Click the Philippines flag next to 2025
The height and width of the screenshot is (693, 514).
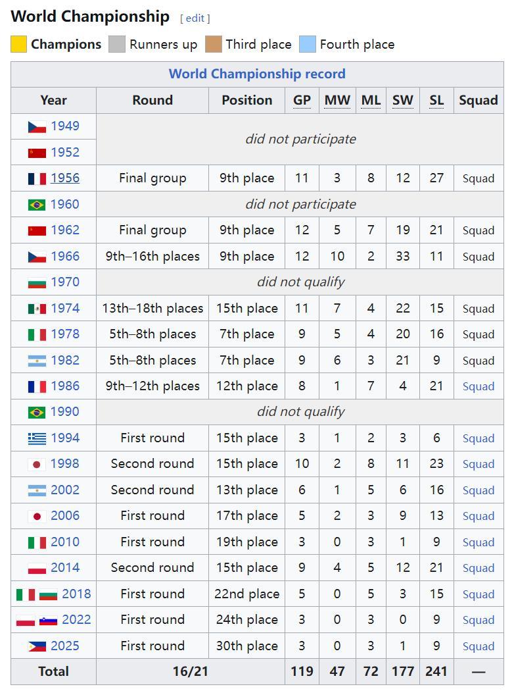click(37, 646)
